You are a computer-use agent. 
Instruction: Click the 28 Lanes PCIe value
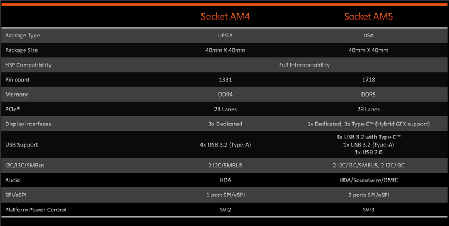(x=368, y=109)
